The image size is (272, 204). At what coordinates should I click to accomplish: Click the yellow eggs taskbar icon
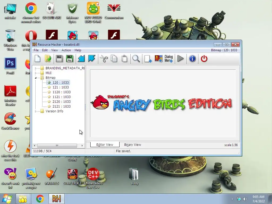(23, 199)
